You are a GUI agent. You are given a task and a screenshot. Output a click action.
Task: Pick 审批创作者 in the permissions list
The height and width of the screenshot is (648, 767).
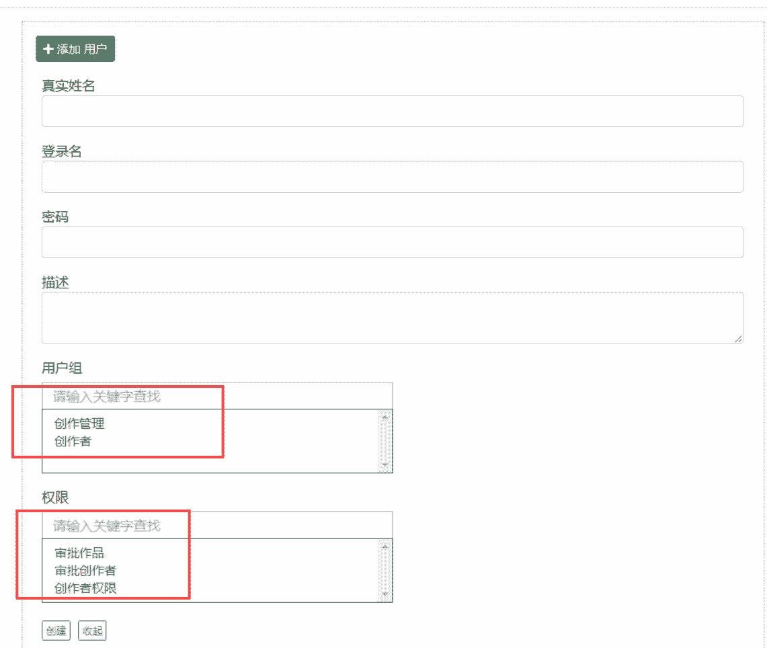[x=85, y=571]
